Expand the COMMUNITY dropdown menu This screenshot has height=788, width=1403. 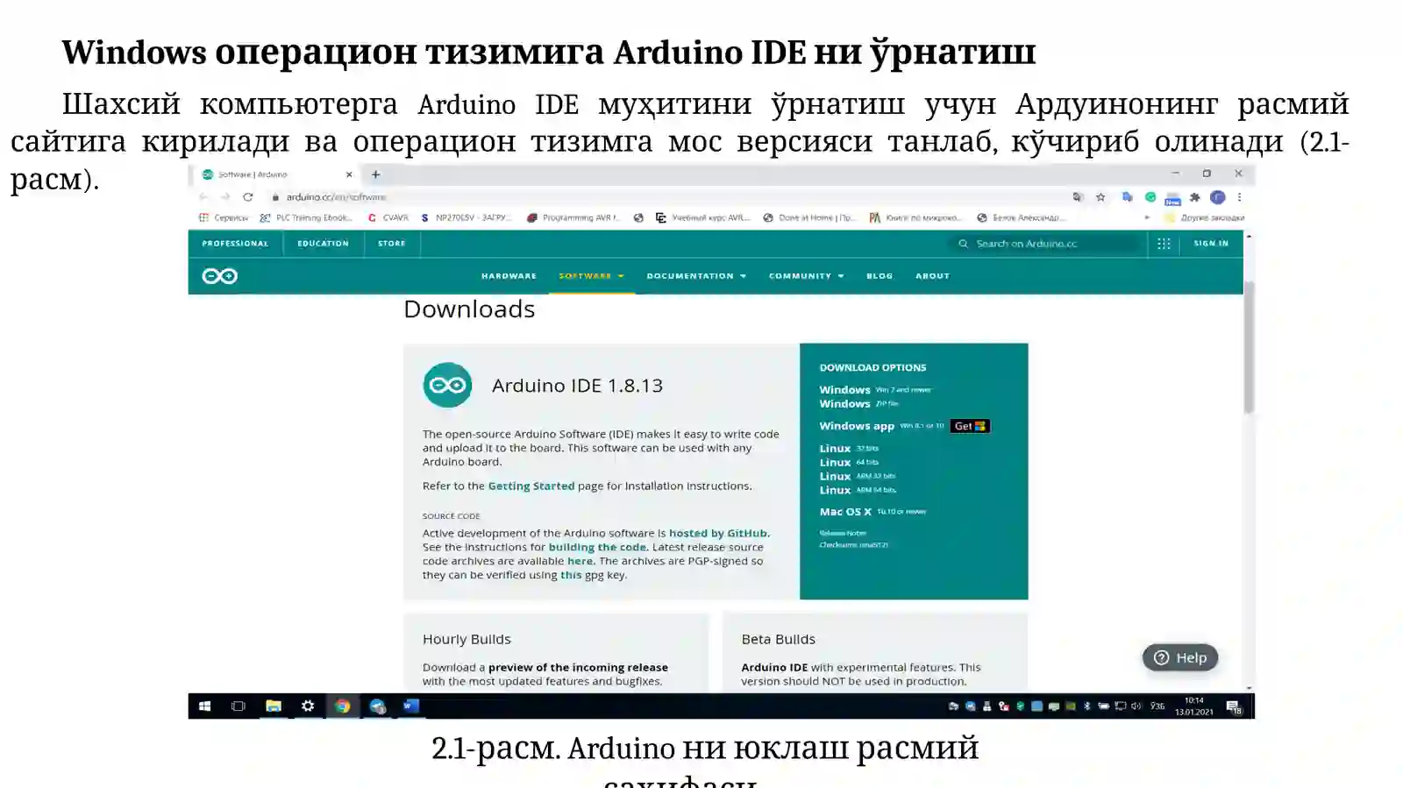(x=806, y=276)
